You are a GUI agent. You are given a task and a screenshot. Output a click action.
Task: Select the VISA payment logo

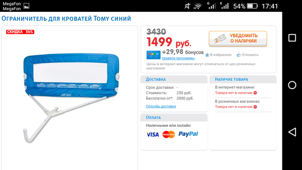(153, 134)
